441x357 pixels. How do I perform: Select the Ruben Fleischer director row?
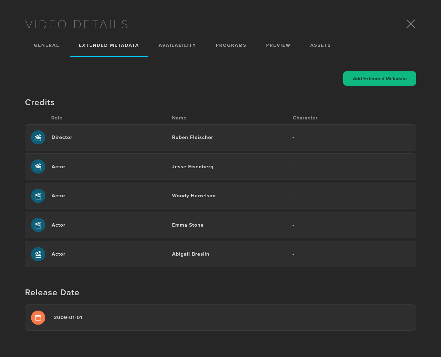pyautogui.click(x=220, y=138)
